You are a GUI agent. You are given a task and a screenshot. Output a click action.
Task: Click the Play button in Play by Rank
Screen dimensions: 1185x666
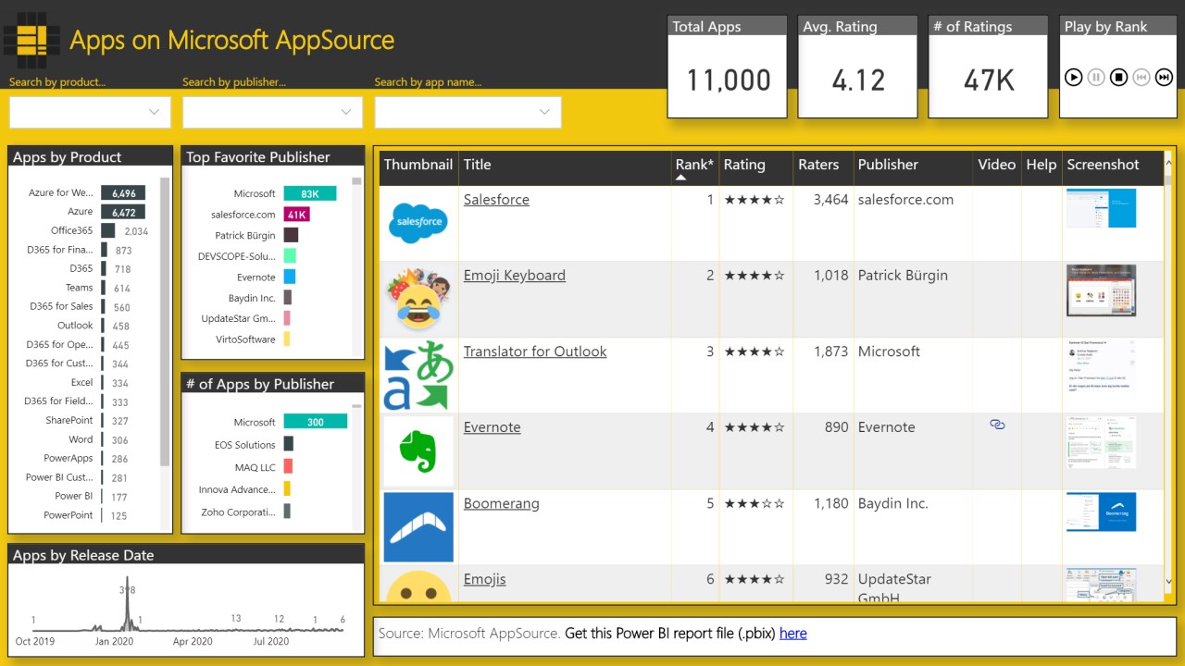click(x=1073, y=78)
